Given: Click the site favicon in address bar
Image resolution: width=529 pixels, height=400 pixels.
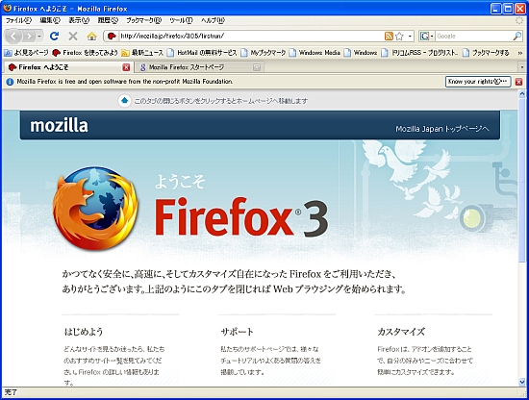Looking at the screenshot, I should [112, 37].
